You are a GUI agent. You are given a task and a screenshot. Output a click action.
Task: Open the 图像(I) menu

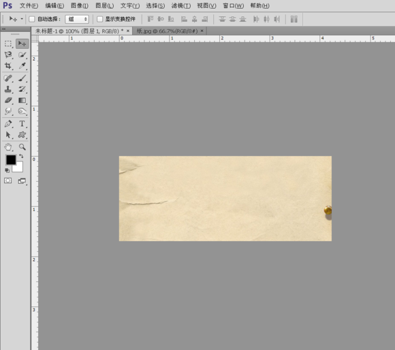pos(80,5)
